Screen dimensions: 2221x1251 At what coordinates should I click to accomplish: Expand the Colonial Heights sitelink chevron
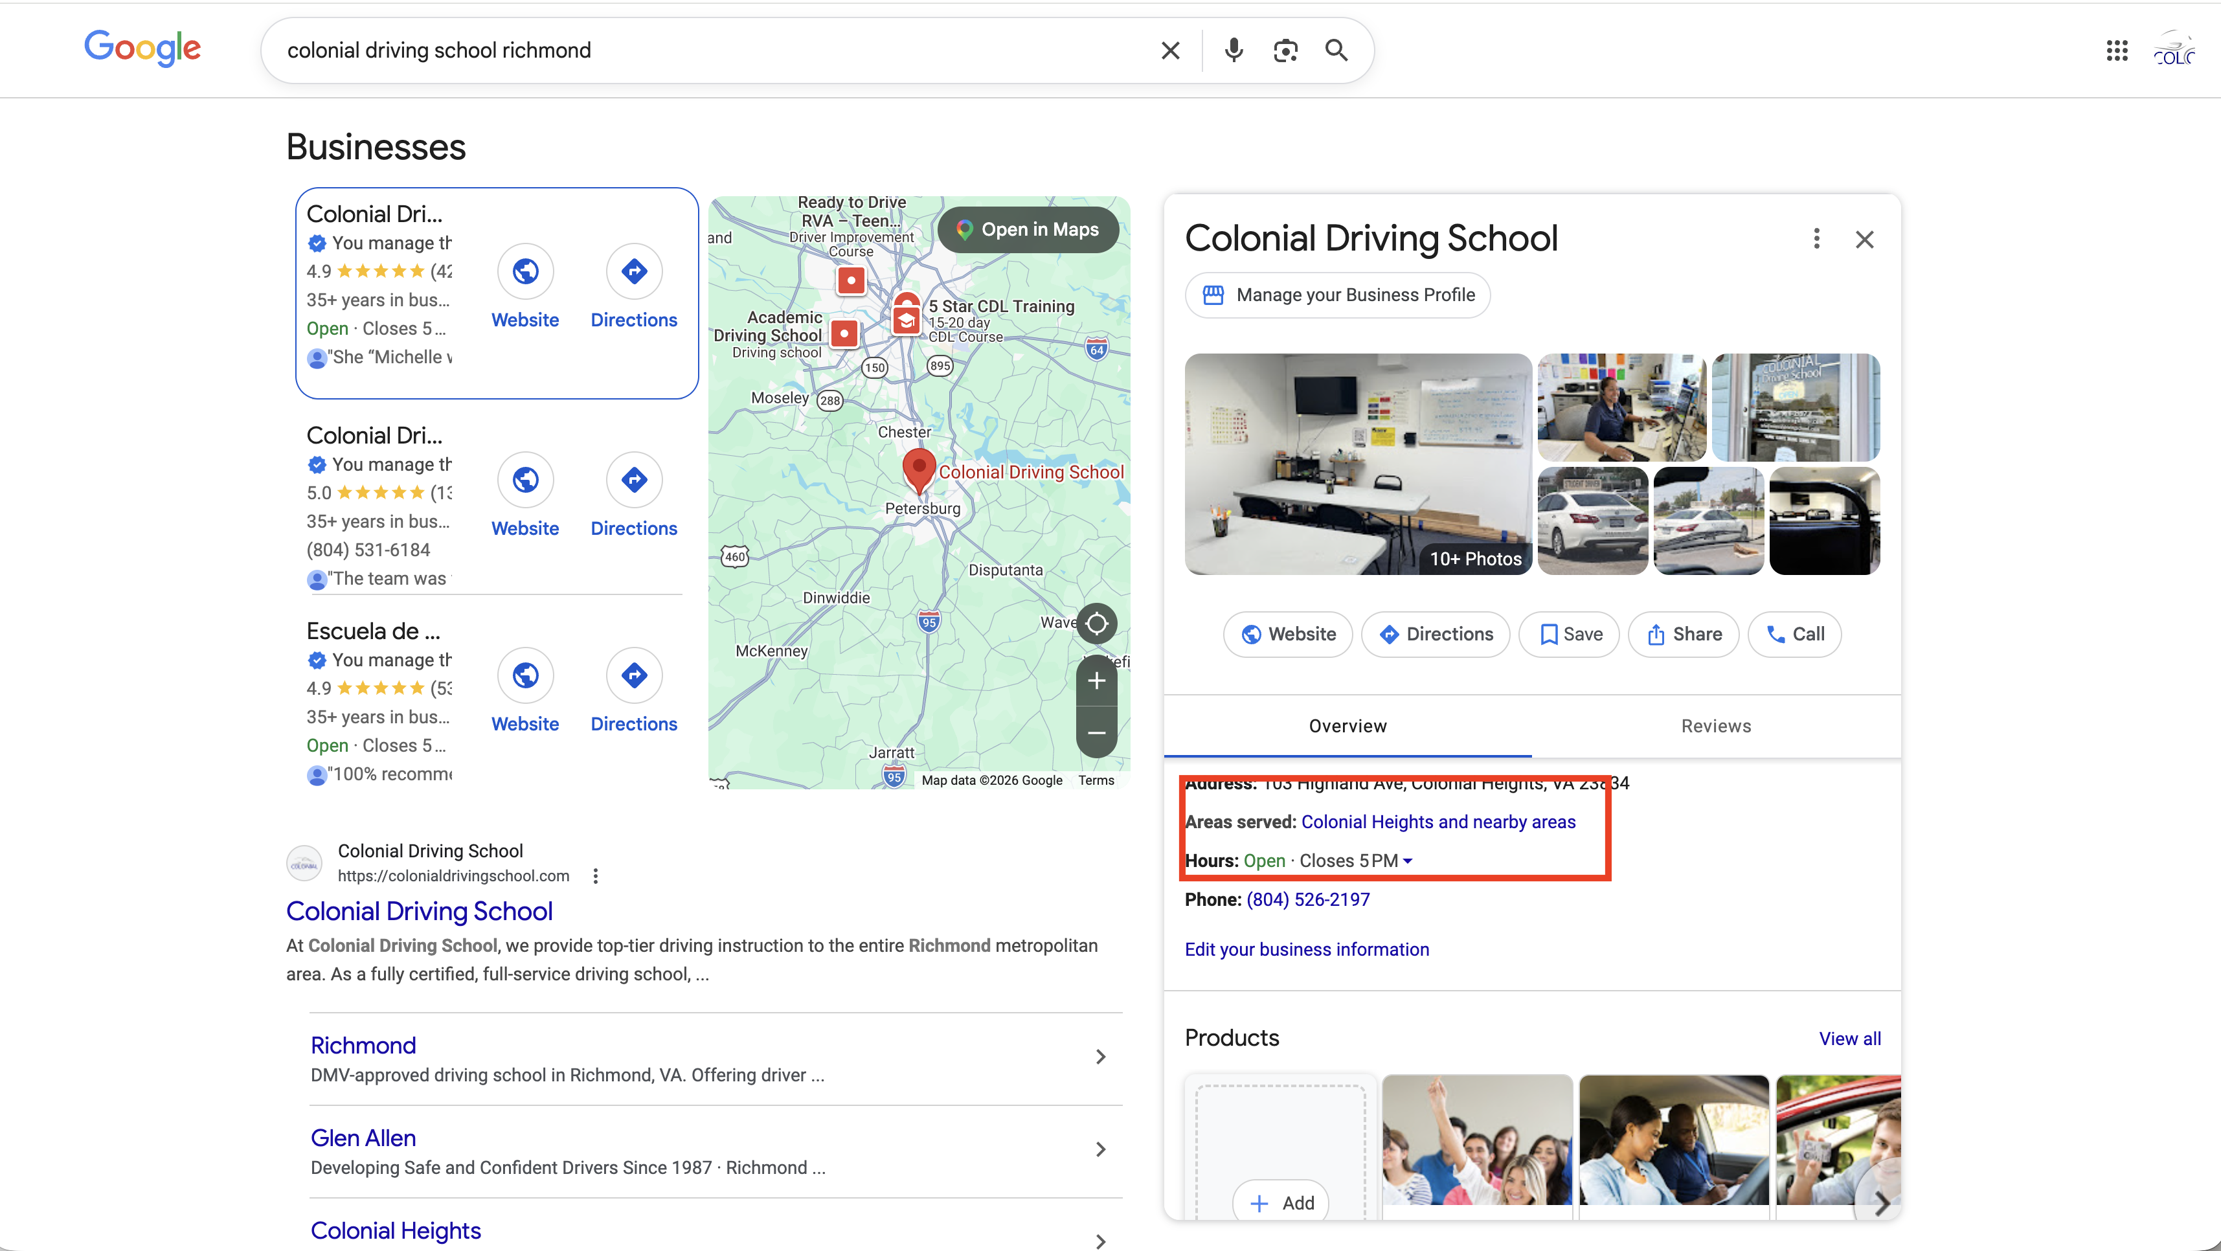click(1100, 1241)
